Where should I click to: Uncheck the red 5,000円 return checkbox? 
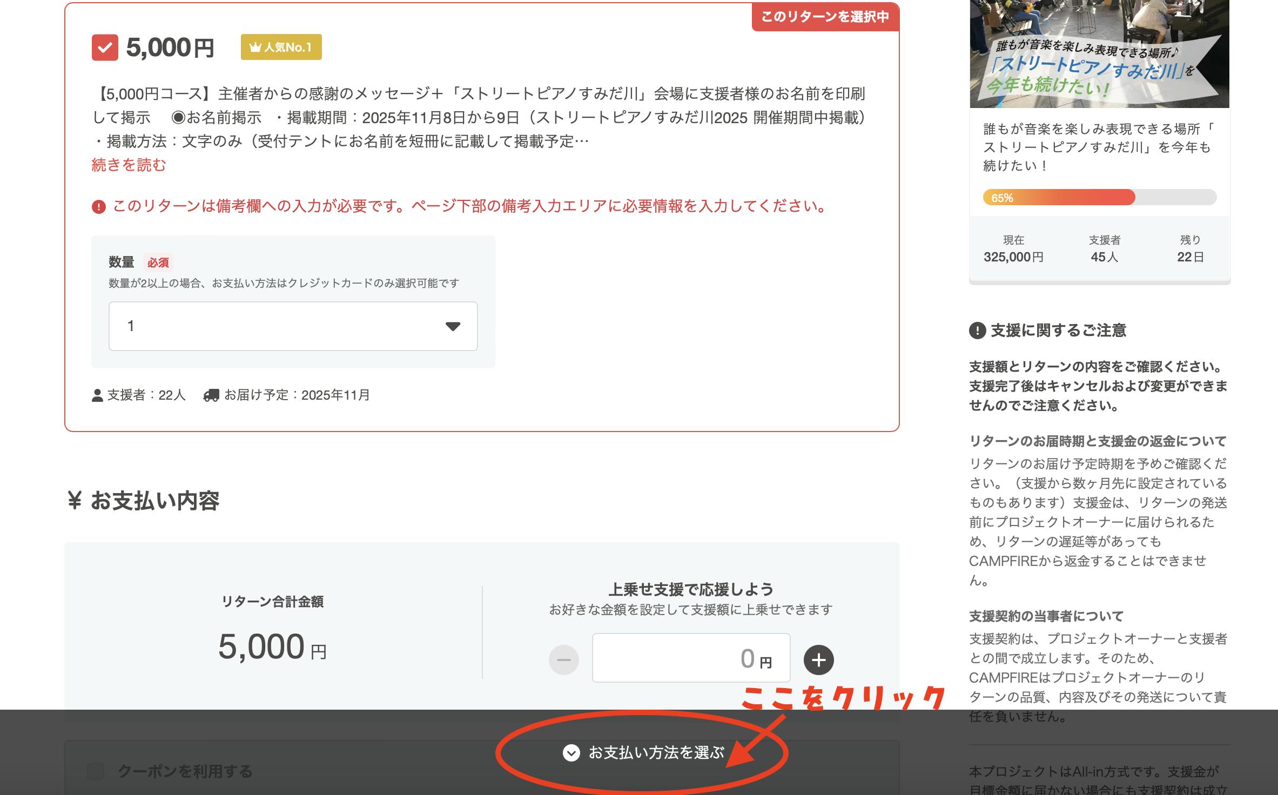105,48
